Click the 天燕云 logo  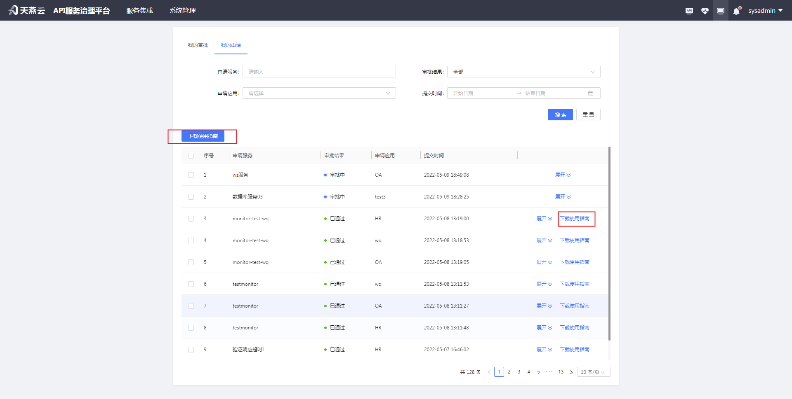point(26,10)
